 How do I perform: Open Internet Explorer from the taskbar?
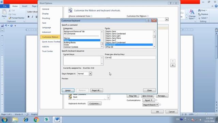(26, 120)
